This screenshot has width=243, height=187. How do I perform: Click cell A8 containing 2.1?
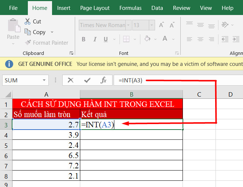[x=46, y=176]
